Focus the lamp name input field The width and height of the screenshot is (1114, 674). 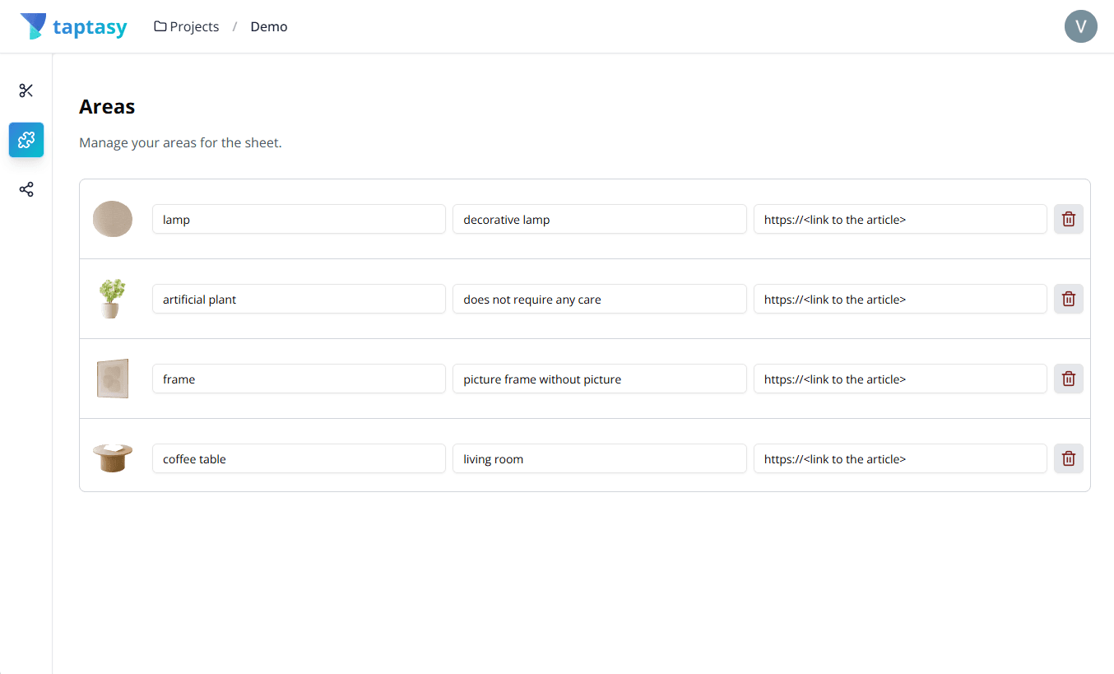pos(298,219)
